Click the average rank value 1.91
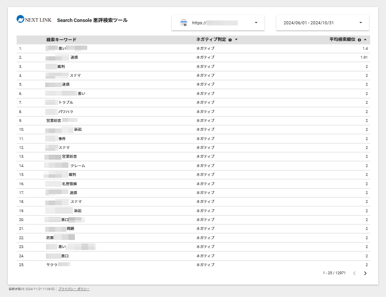Screen dimensions: 386x297 [364, 57]
